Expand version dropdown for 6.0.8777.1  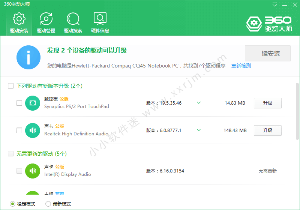tap(199, 130)
